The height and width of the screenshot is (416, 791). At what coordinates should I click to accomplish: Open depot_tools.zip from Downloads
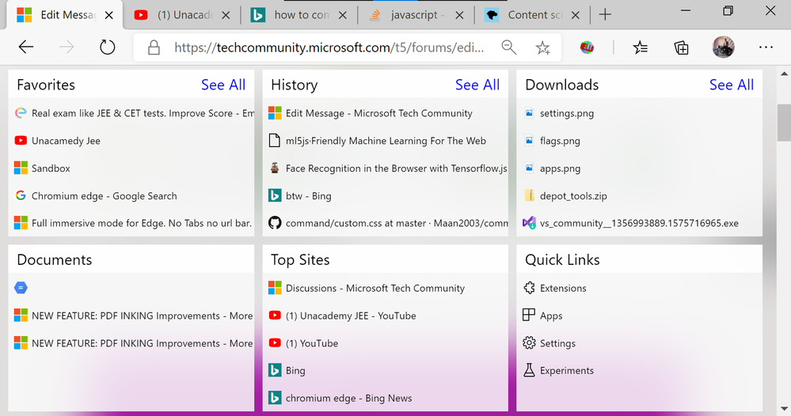(x=572, y=196)
